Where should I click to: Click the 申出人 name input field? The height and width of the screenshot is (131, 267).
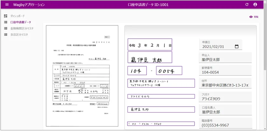tap(225, 60)
